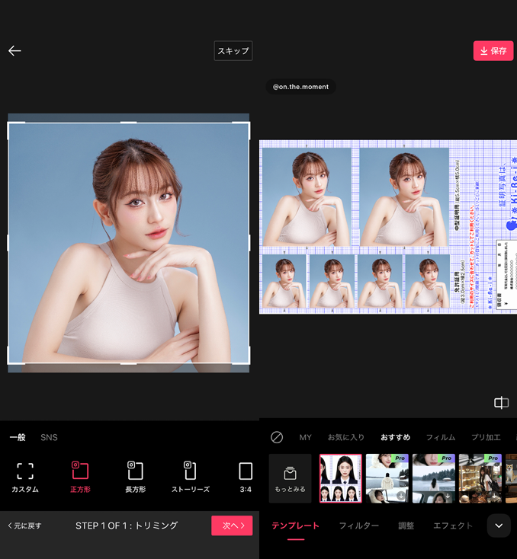
Task: Open the お気に入り favorites category
Action: tap(346, 437)
